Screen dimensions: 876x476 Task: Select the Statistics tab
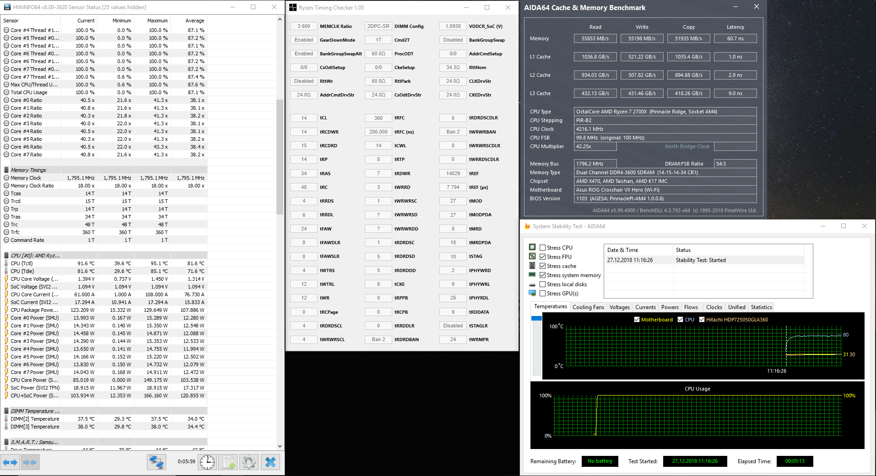click(762, 307)
